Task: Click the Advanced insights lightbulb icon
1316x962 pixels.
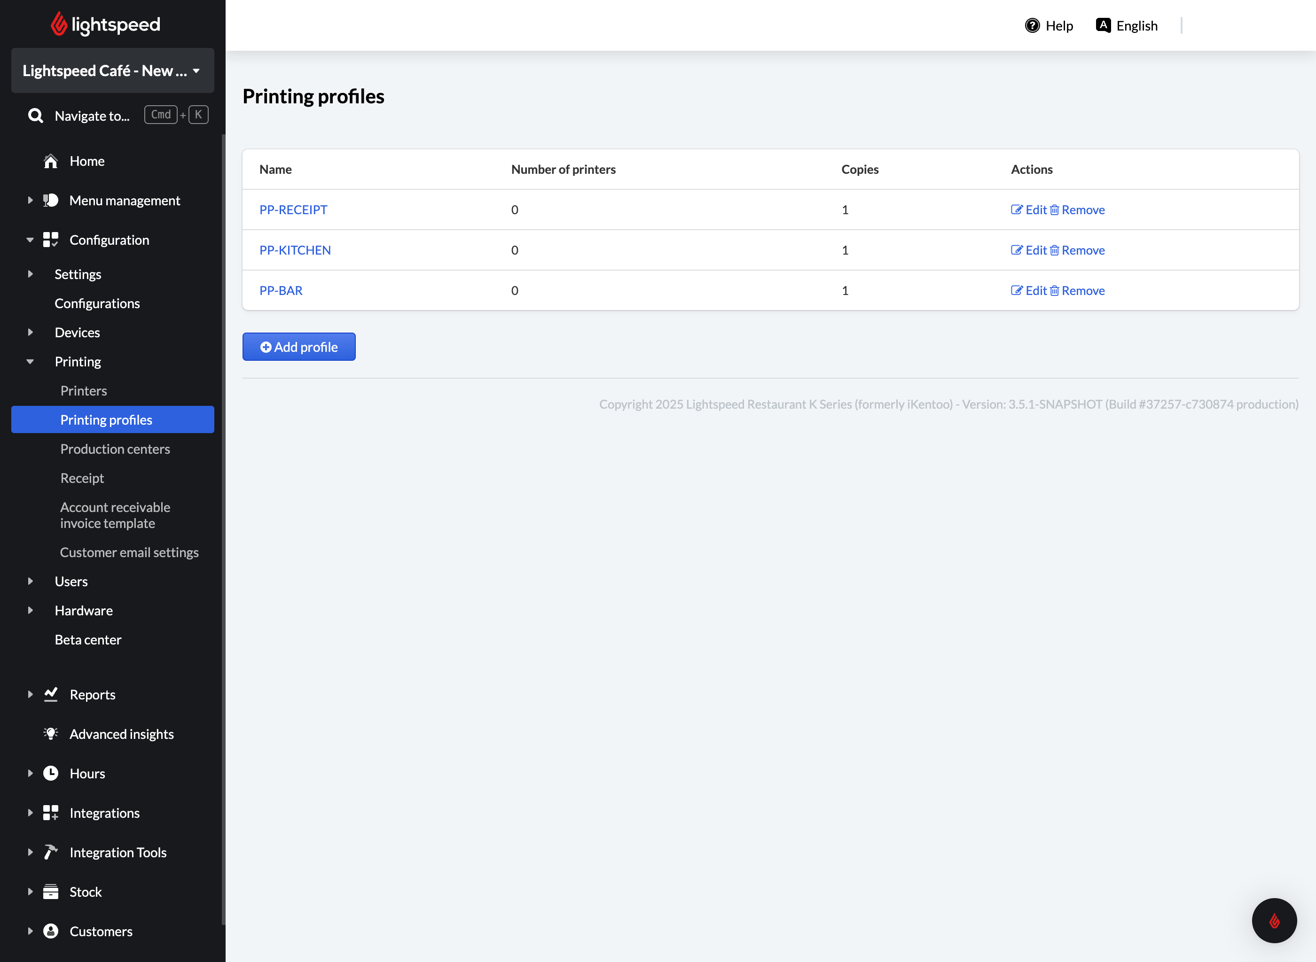Action: point(51,734)
